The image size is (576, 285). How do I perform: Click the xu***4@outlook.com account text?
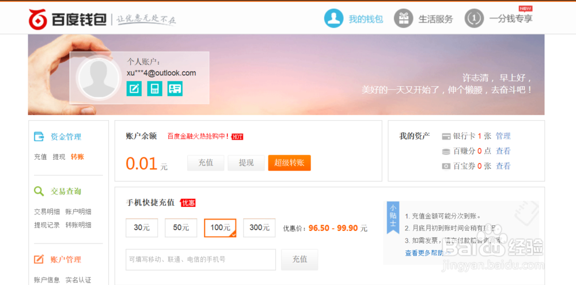tap(161, 73)
